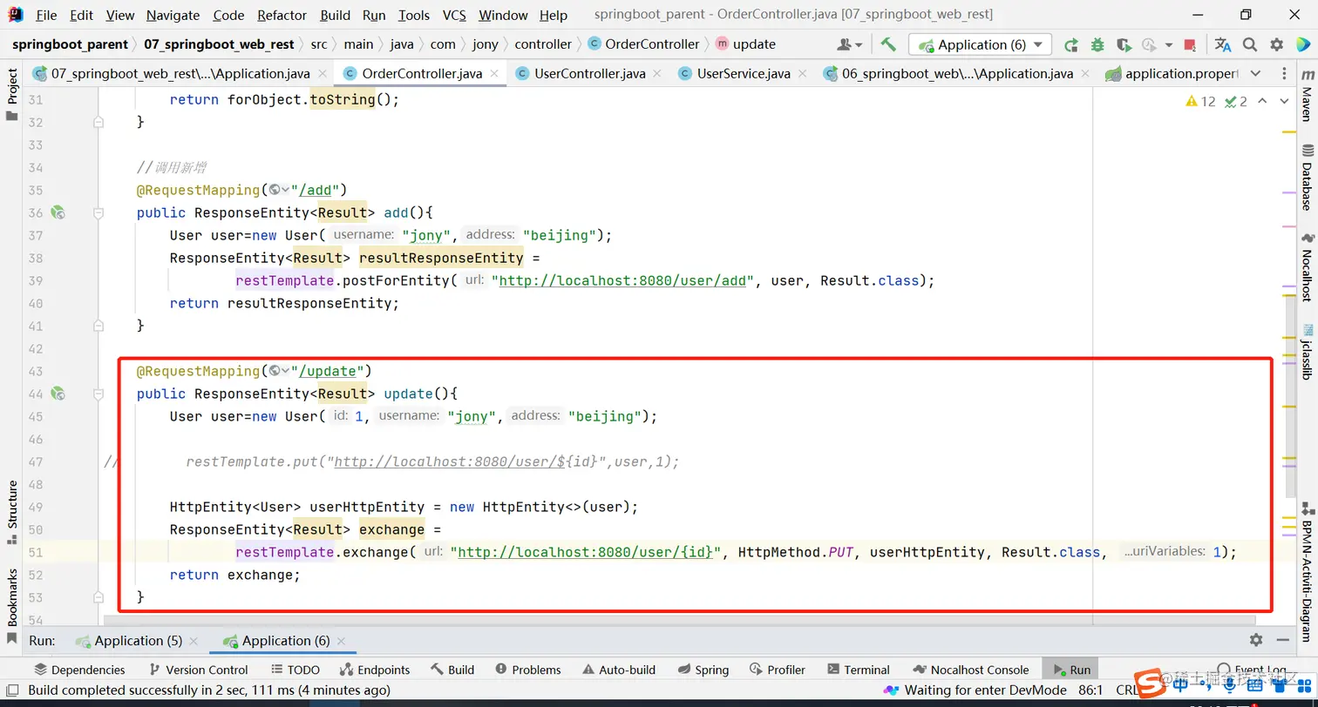Collapse the update() method fold marker at line 44
1318x707 pixels.
(99, 394)
